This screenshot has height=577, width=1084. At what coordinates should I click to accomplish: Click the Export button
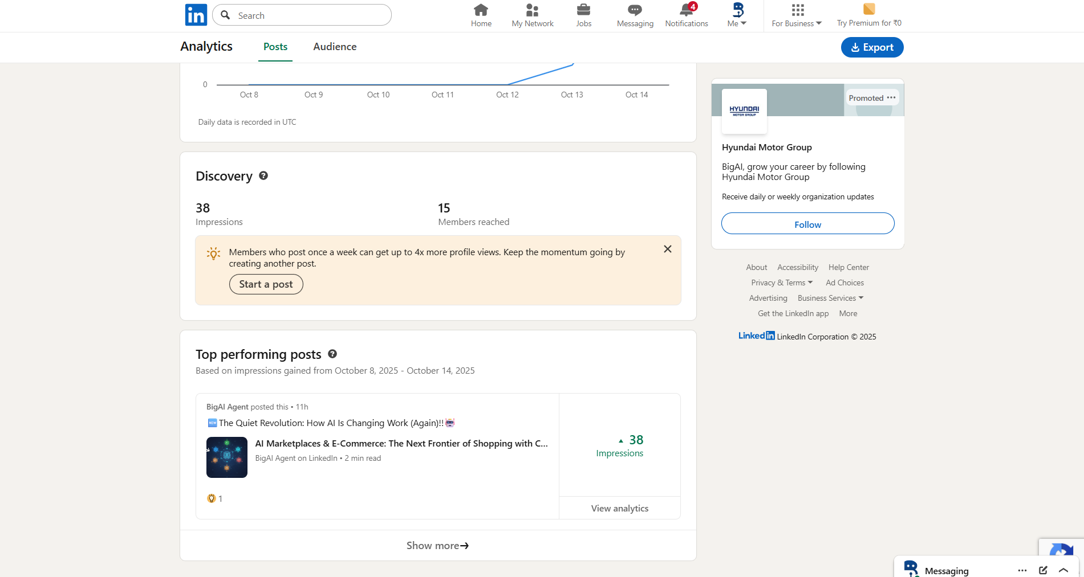(x=872, y=47)
